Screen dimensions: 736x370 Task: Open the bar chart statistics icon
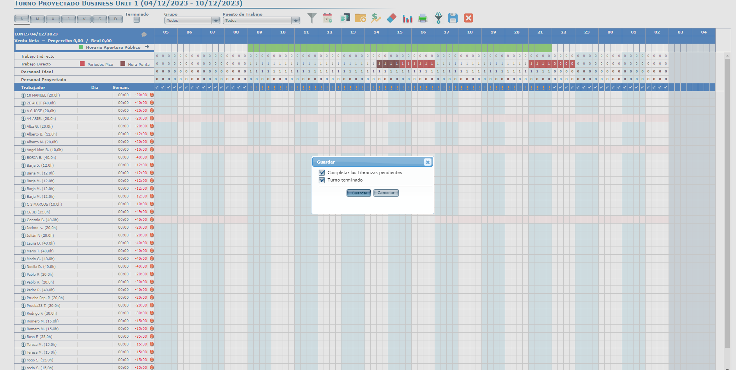[x=407, y=18]
